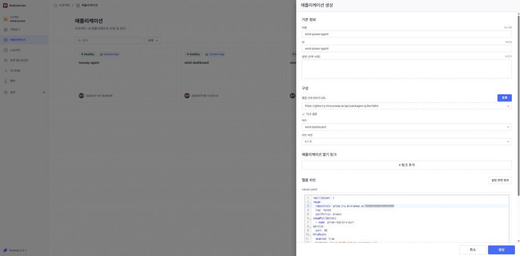The image size is (520, 256).
Task: Click the 카탈로그 grid icon in sidebar
Action: pos(6,29)
